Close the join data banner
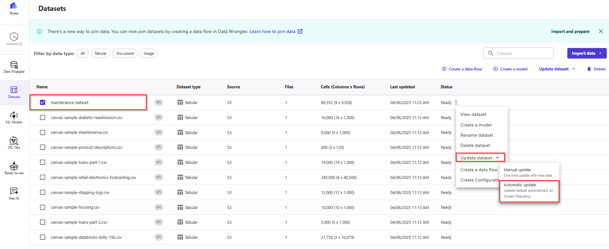609x249 pixels. pos(601,31)
